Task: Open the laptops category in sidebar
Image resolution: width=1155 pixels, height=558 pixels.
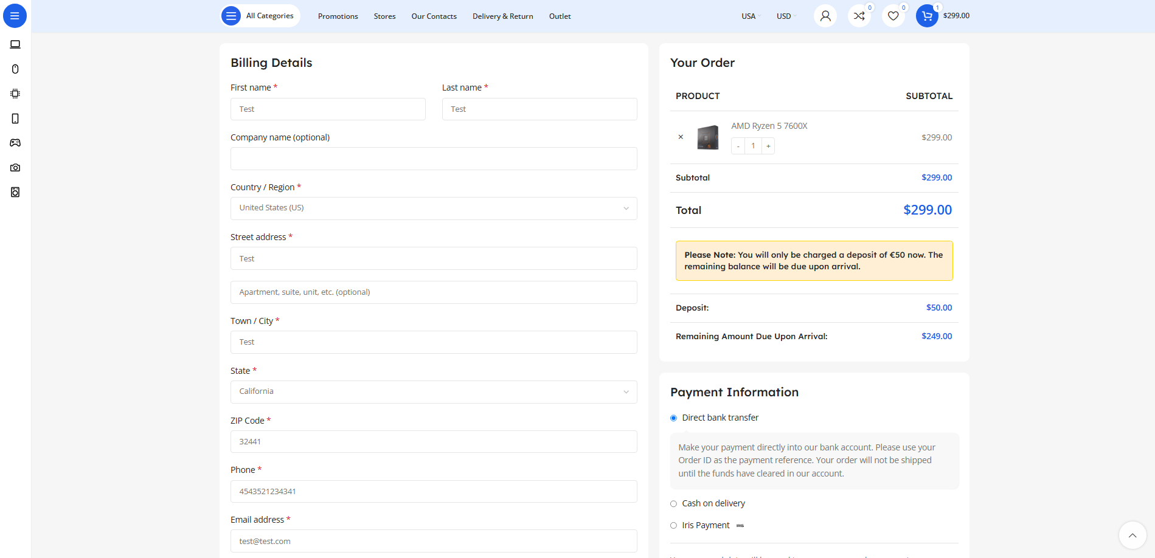Action: coord(15,44)
